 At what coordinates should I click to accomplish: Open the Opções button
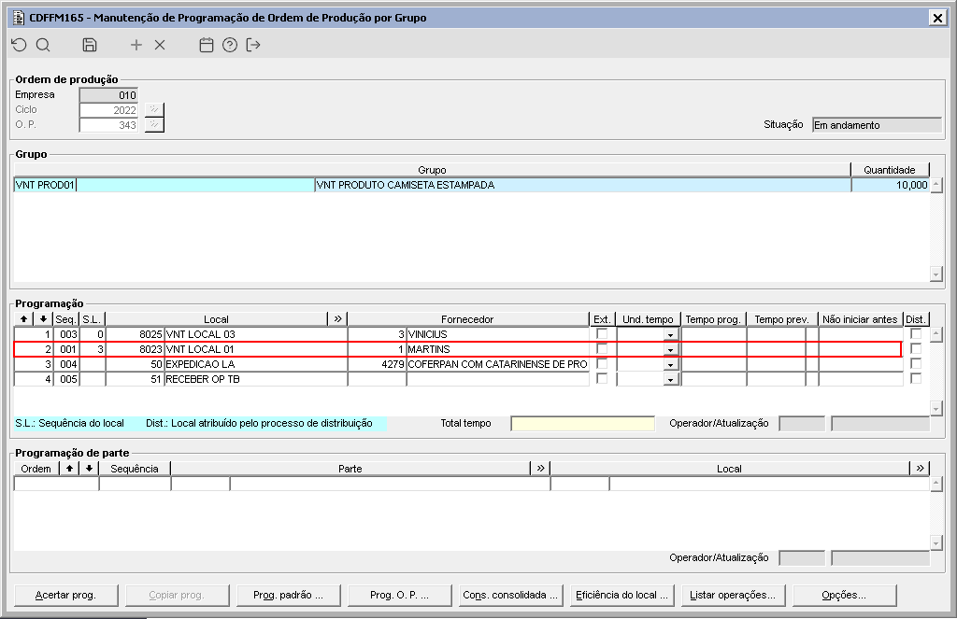coord(844,596)
